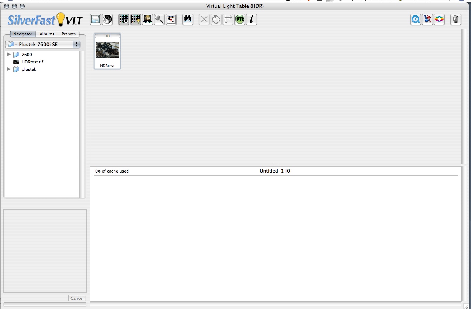471x309 pixels.
Task: Expand the plustek folder in navigator
Action: 9,69
